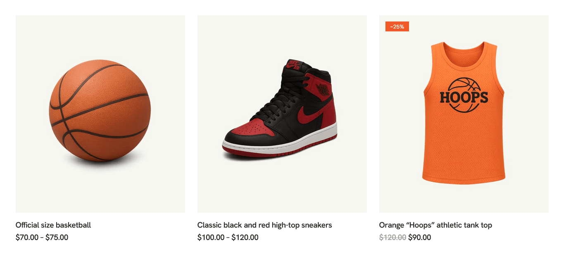Click the $75.00 maximum basketball price

coord(57,238)
